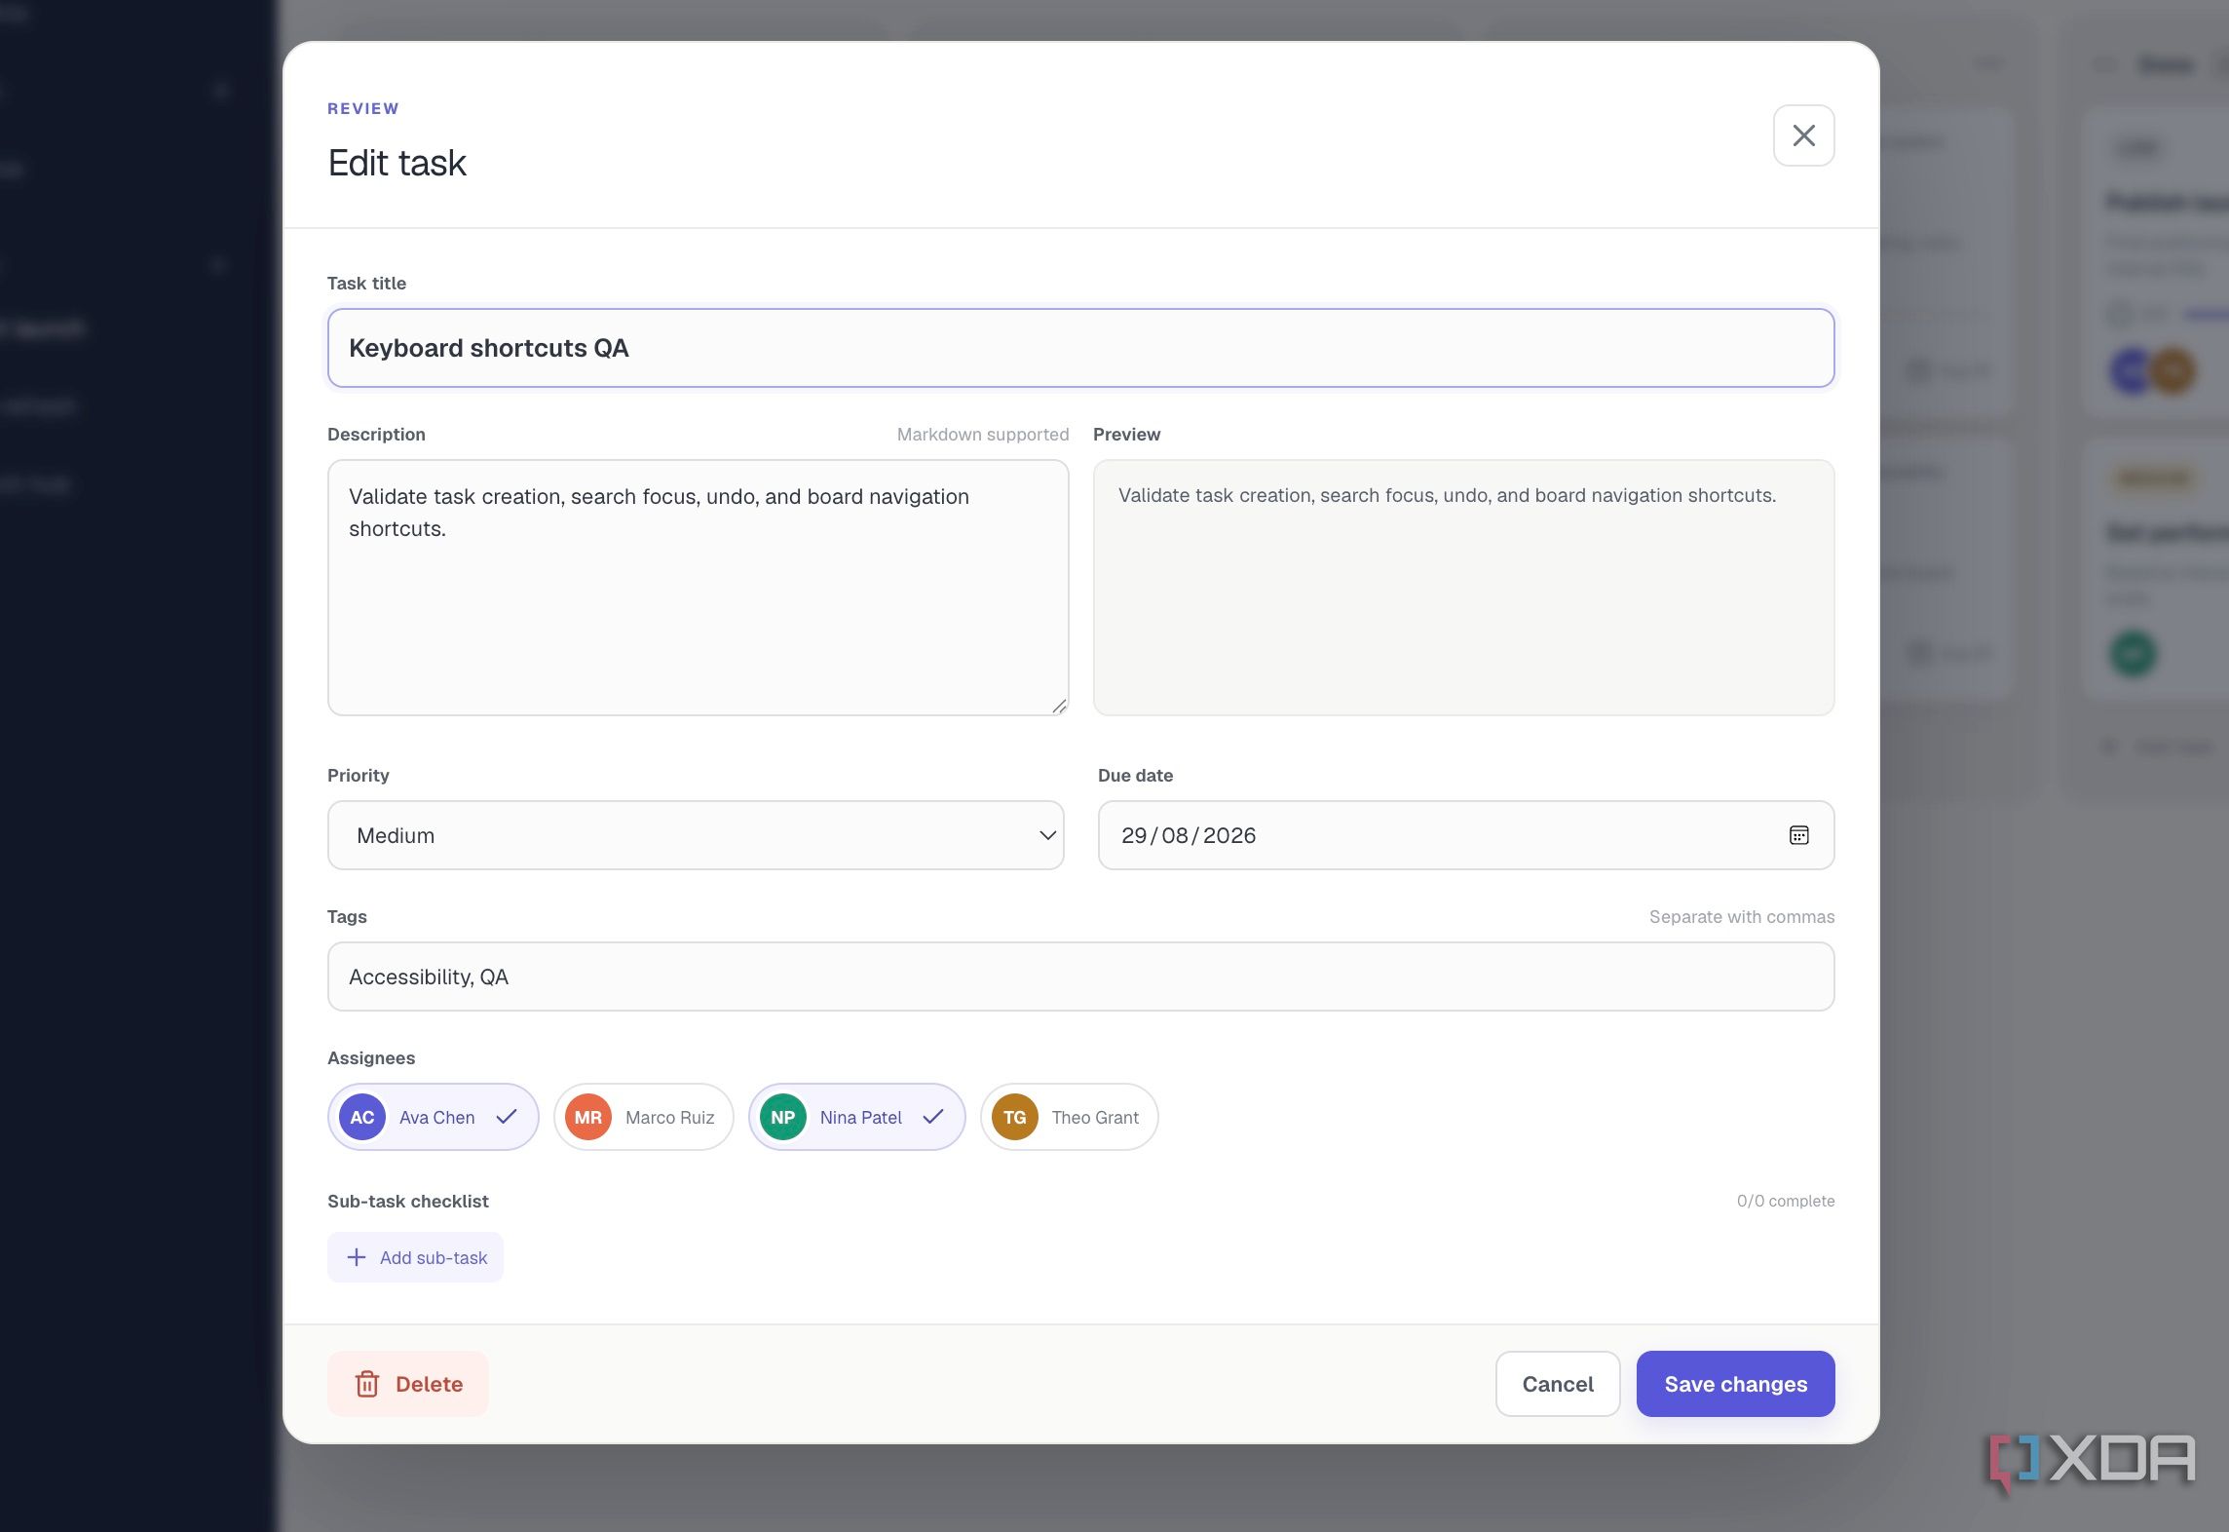The width and height of the screenshot is (2229, 1532).
Task: Open the calendar picker icon in Due date
Action: click(x=1798, y=835)
